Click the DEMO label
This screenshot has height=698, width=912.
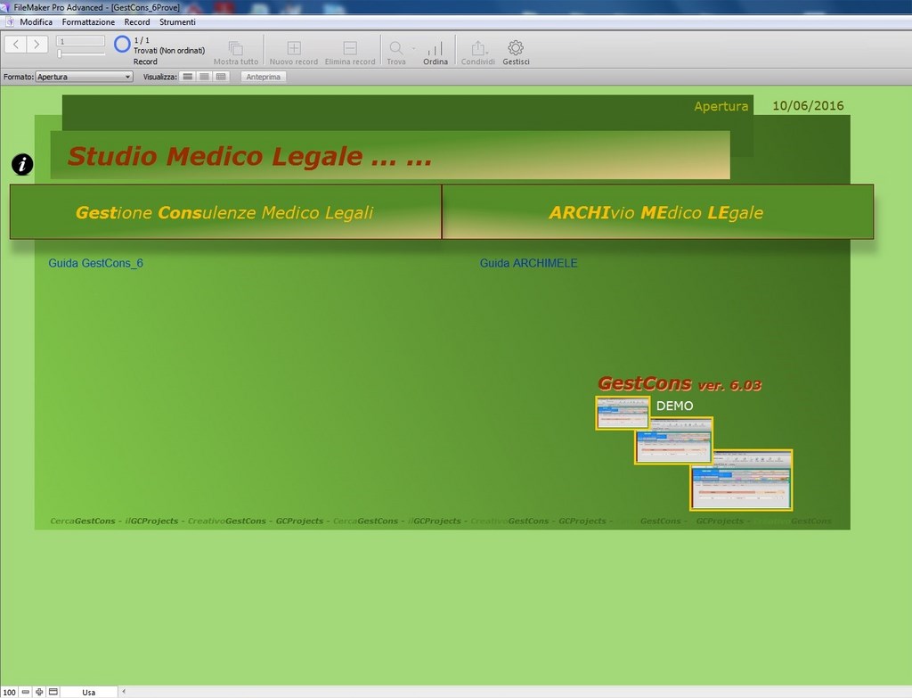(x=675, y=406)
